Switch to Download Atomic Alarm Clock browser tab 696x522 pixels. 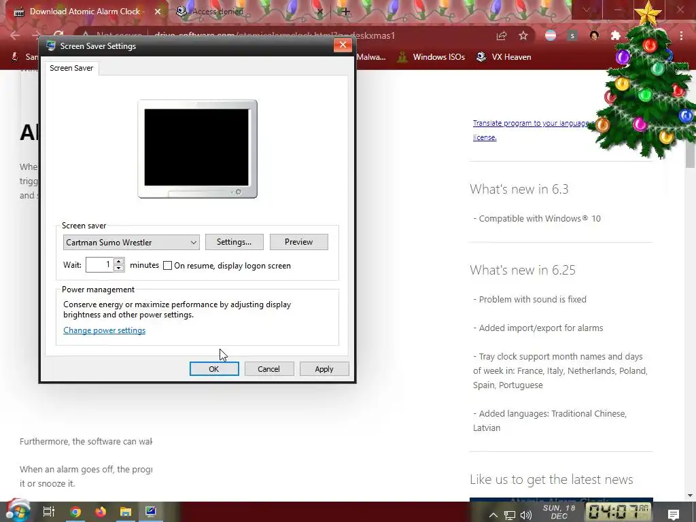(x=84, y=12)
